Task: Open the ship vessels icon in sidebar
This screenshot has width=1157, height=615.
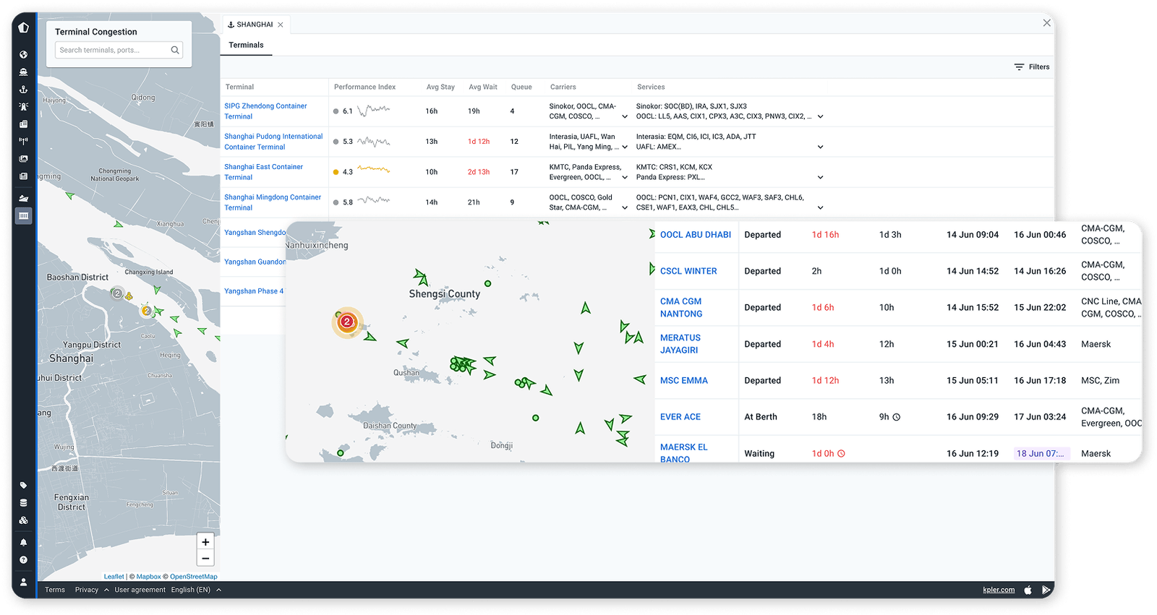Action: click(23, 72)
